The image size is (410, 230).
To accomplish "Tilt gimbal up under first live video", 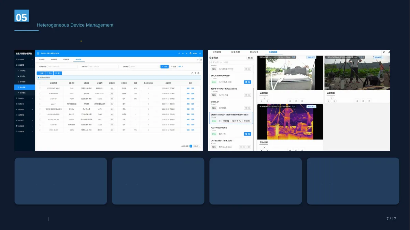I will (x=265, y=98).
